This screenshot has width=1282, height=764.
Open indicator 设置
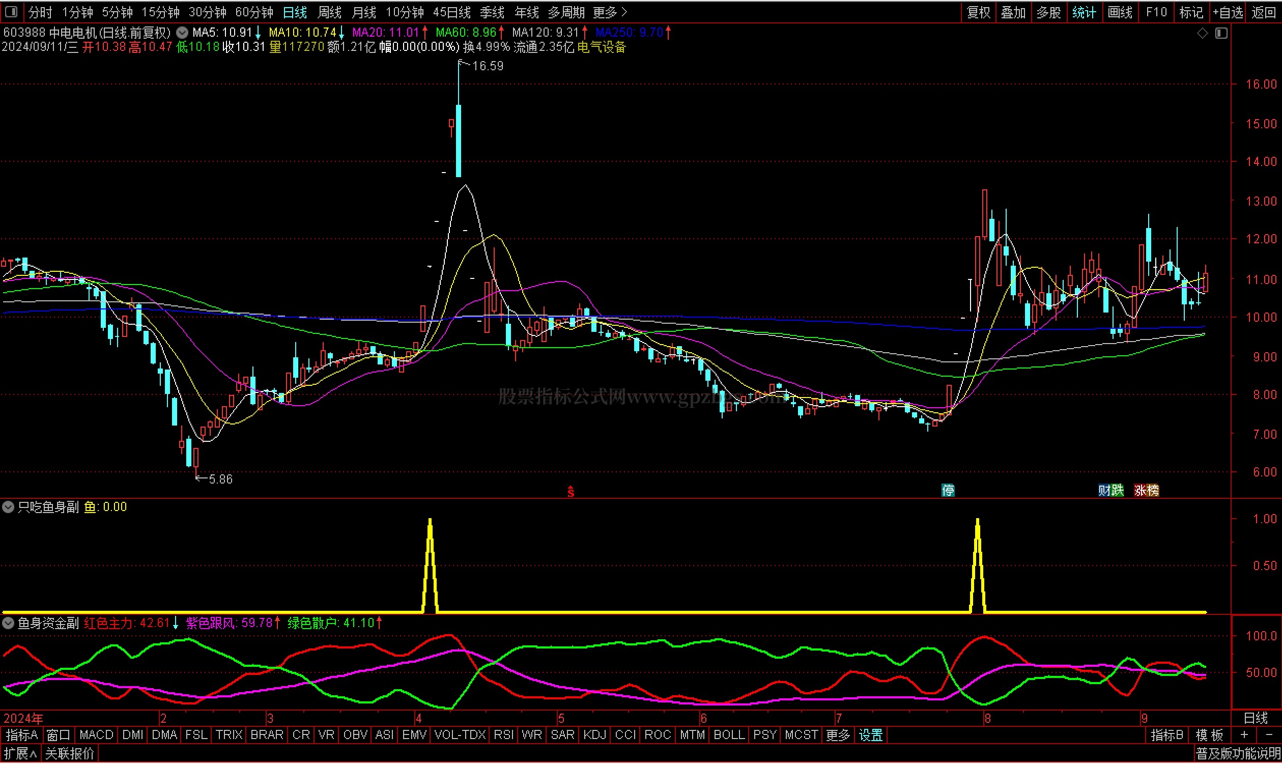pyautogui.click(x=871, y=736)
